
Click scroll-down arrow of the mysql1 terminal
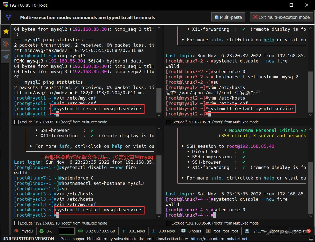point(159,115)
